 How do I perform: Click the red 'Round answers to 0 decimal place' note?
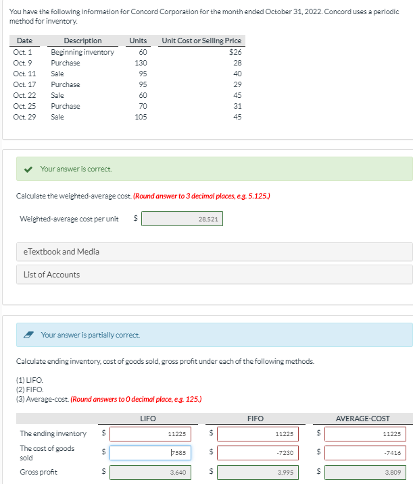[136, 399]
